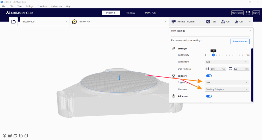Toggle the Adhesion switch off

pos(209,96)
